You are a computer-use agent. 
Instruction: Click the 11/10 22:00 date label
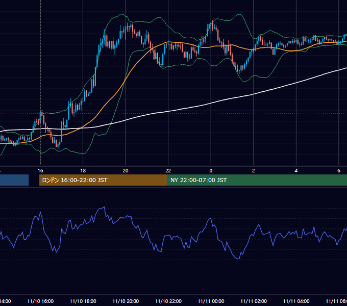click(x=168, y=301)
